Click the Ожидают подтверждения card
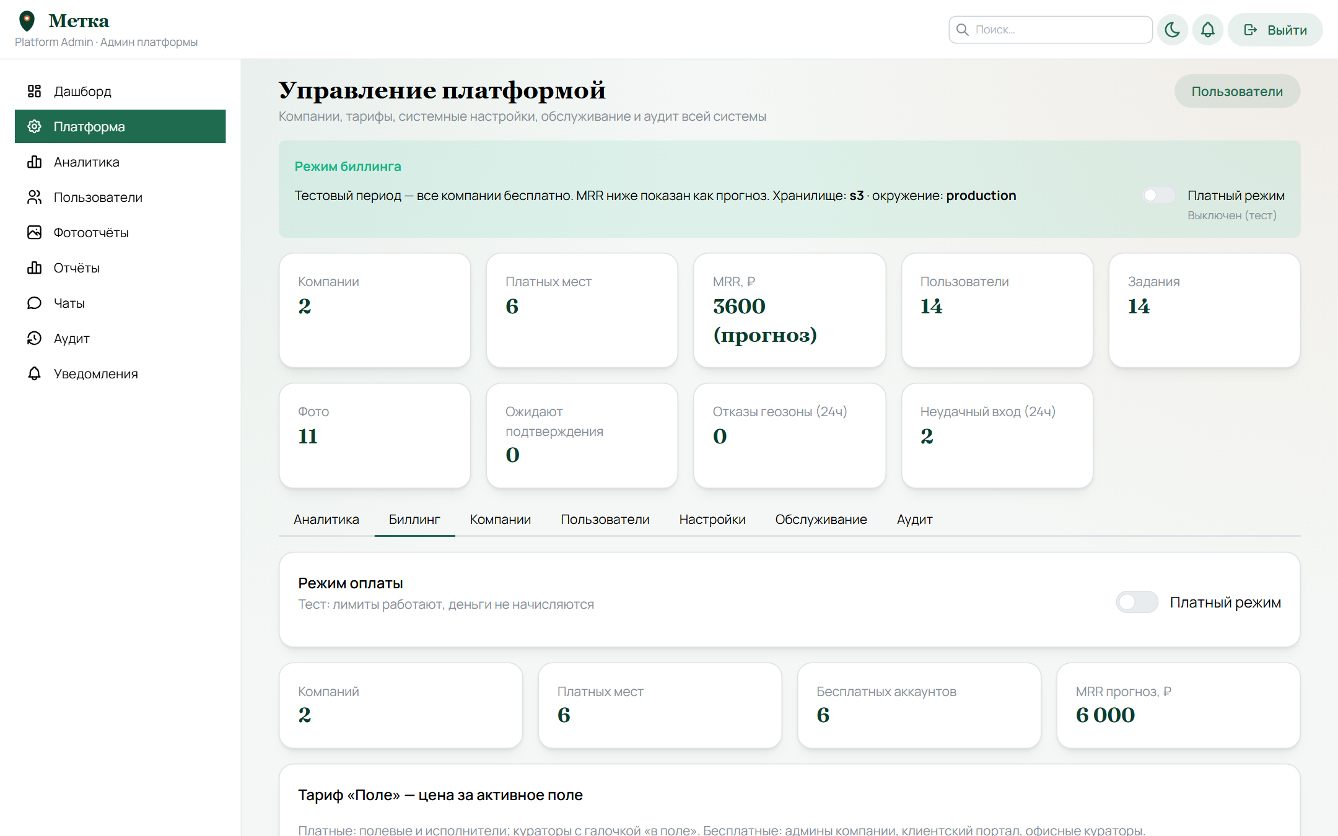1338x836 pixels. (x=582, y=436)
